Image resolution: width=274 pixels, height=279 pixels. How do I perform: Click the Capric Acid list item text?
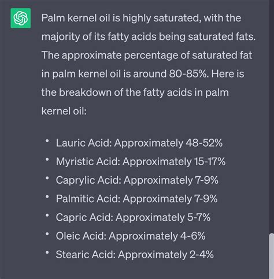coord(133,217)
